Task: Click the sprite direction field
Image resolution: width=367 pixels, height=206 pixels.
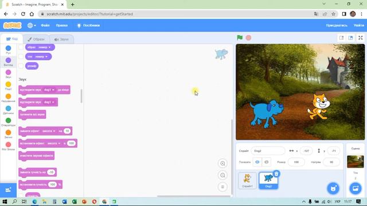Action: (331, 162)
